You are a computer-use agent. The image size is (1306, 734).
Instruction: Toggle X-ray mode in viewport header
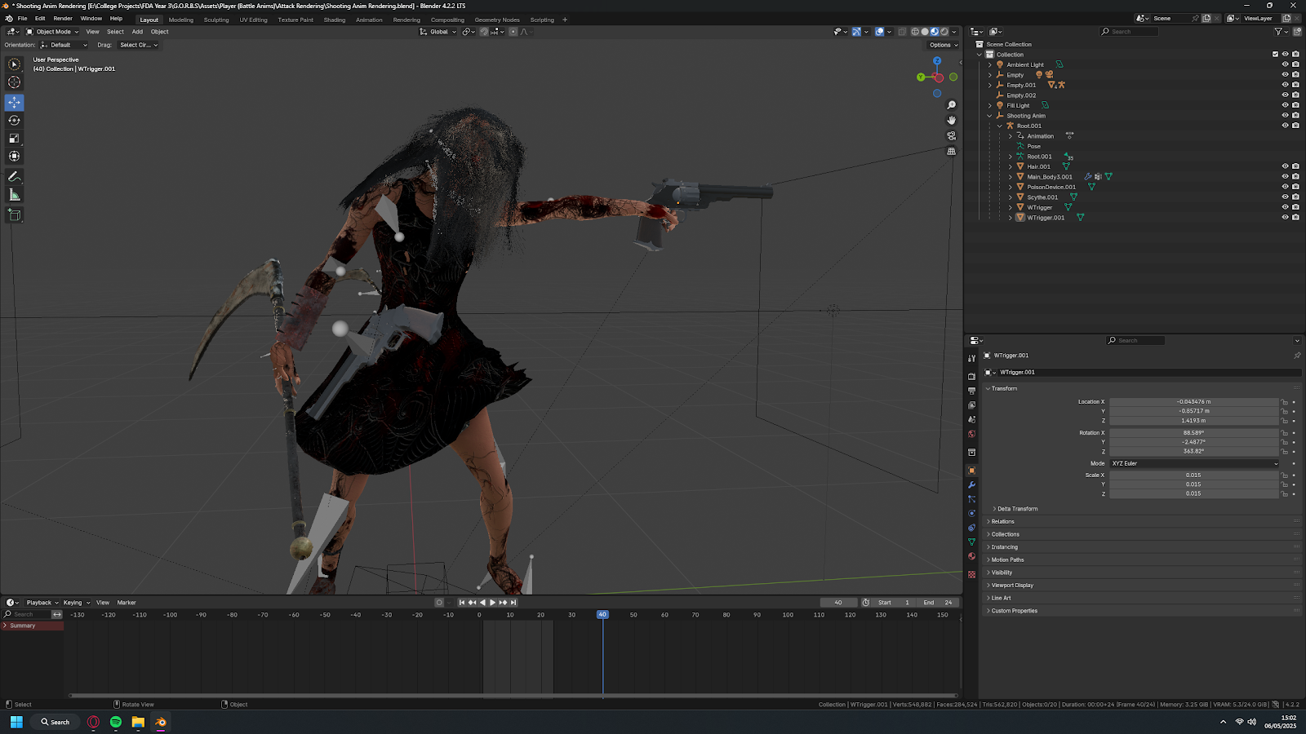(x=902, y=32)
